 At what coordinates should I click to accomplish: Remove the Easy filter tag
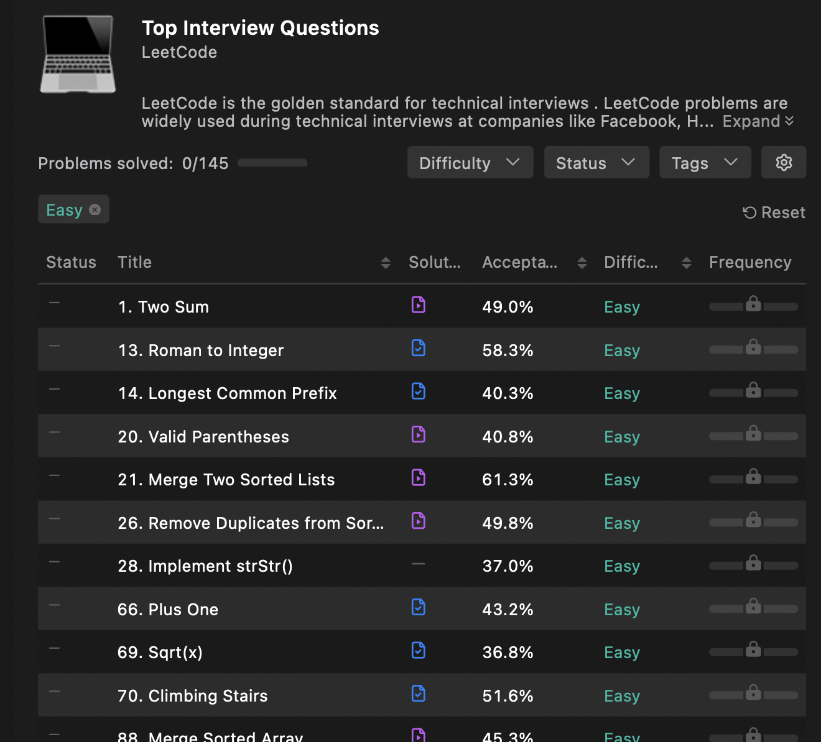coord(95,210)
